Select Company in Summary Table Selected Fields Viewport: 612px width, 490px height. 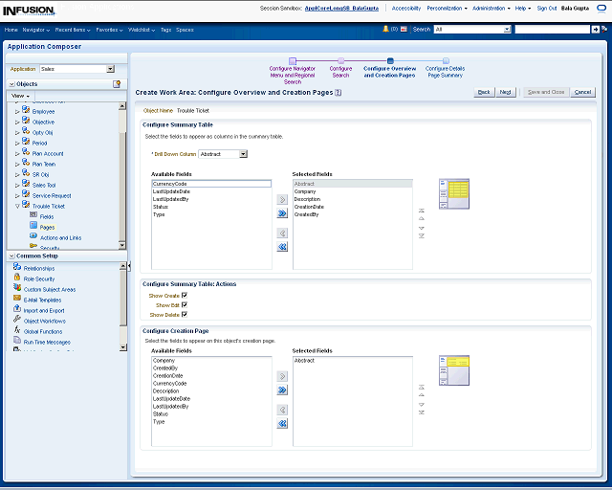coord(305,191)
